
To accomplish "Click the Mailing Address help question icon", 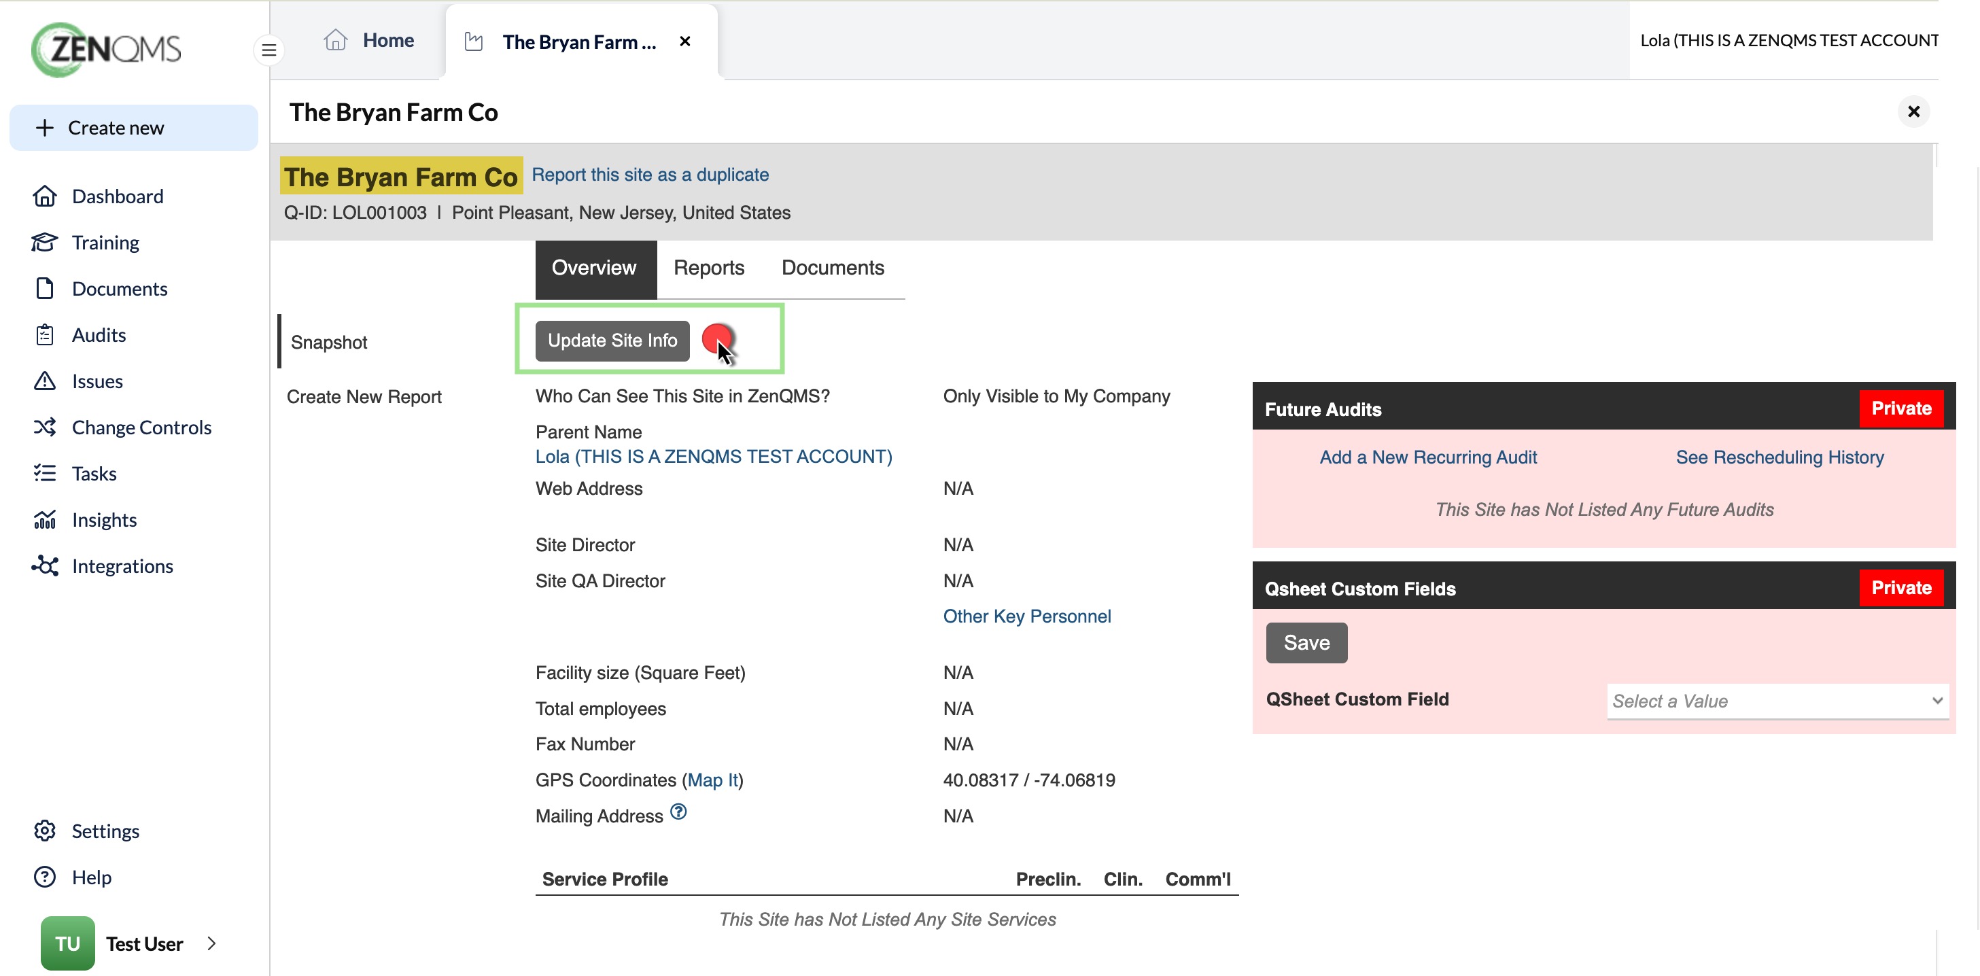I will [678, 812].
